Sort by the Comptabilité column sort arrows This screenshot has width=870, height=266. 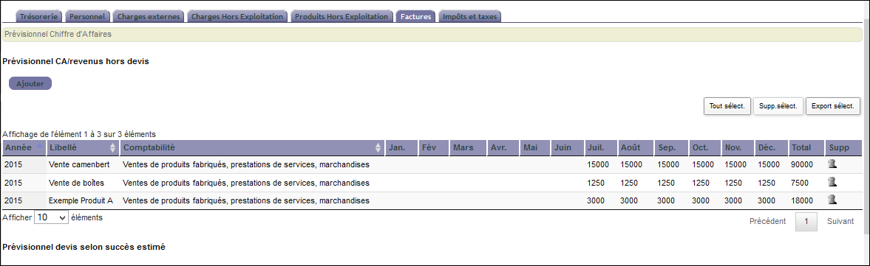378,147
